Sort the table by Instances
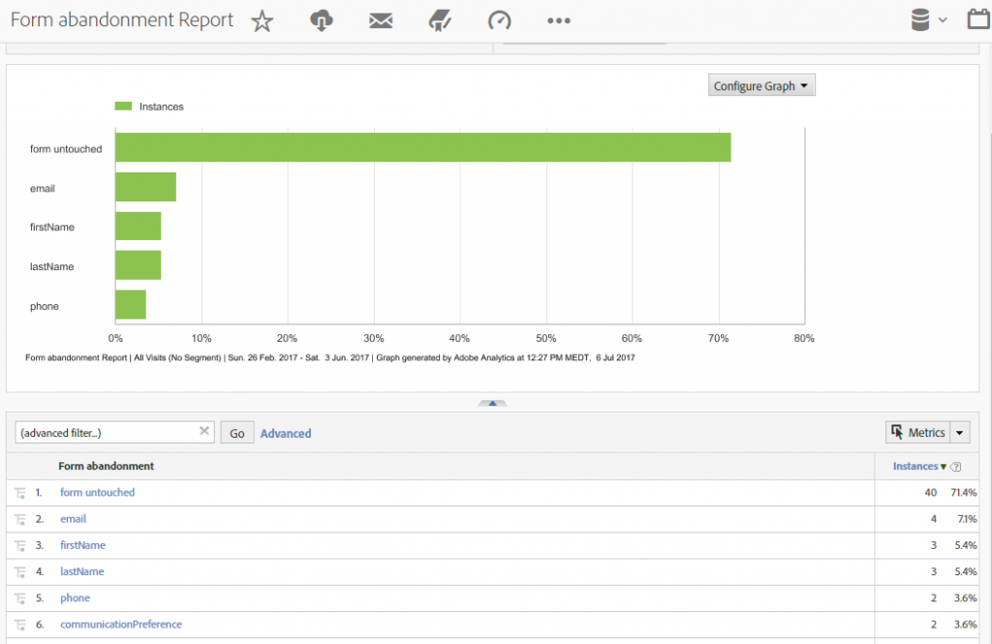The width and height of the screenshot is (992, 644). 914,466
